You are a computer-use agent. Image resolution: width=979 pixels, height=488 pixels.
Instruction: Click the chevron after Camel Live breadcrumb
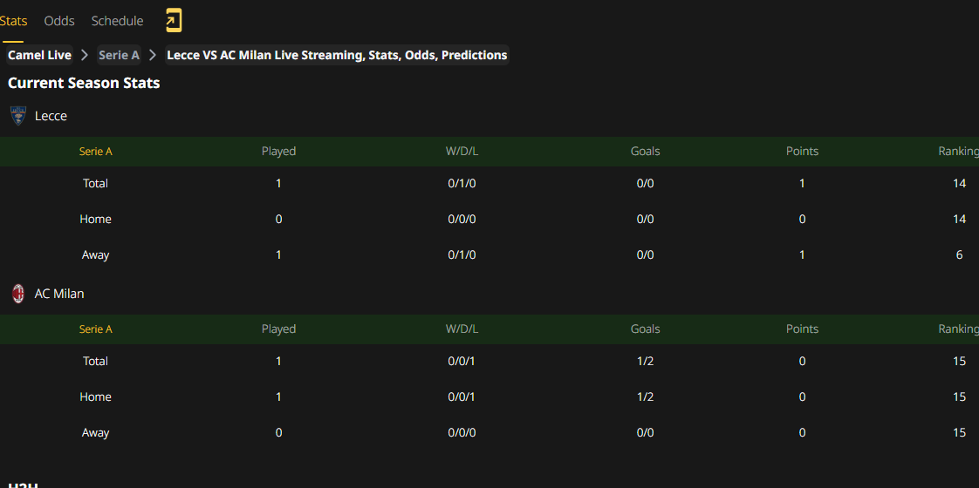[x=85, y=56]
